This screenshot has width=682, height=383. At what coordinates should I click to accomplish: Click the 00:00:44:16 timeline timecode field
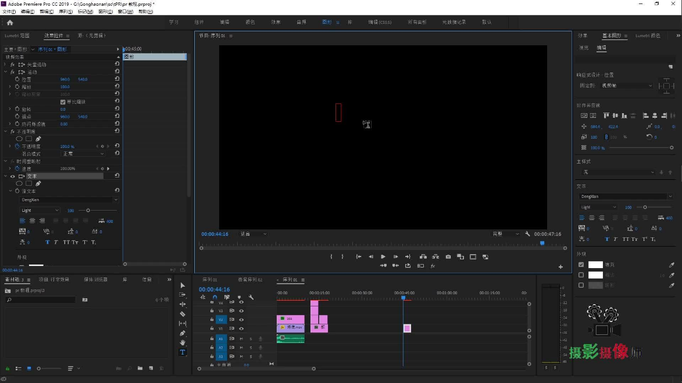214,290
